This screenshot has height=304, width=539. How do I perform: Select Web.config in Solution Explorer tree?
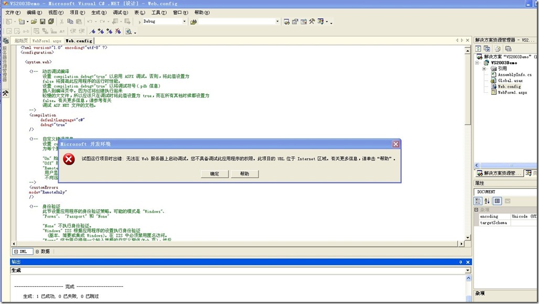(x=510, y=86)
